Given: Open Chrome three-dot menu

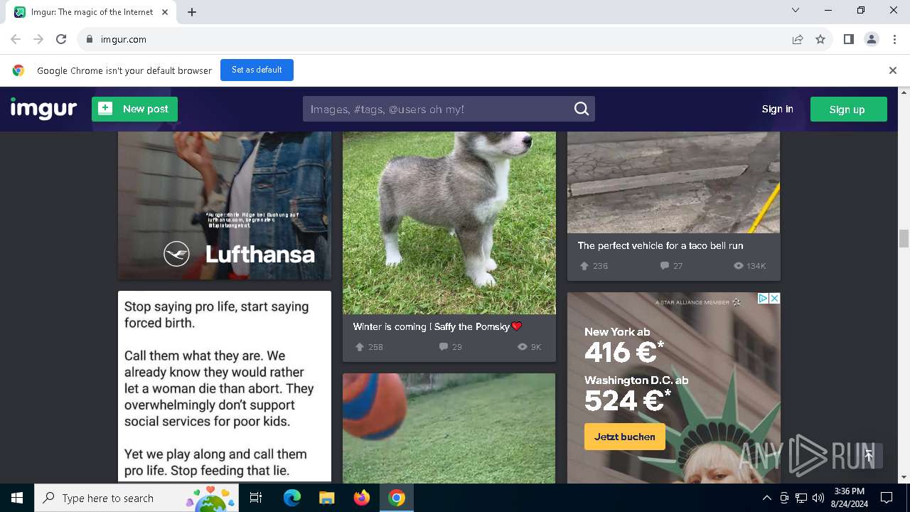Looking at the screenshot, I should point(894,39).
